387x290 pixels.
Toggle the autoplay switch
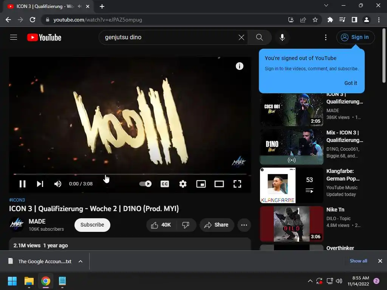click(x=146, y=184)
